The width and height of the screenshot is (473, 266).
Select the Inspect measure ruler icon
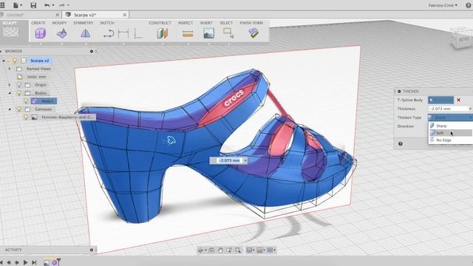[x=188, y=34]
